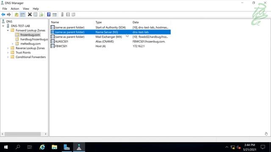Launch Internet Explorer from taskbar

[x=42, y=147]
